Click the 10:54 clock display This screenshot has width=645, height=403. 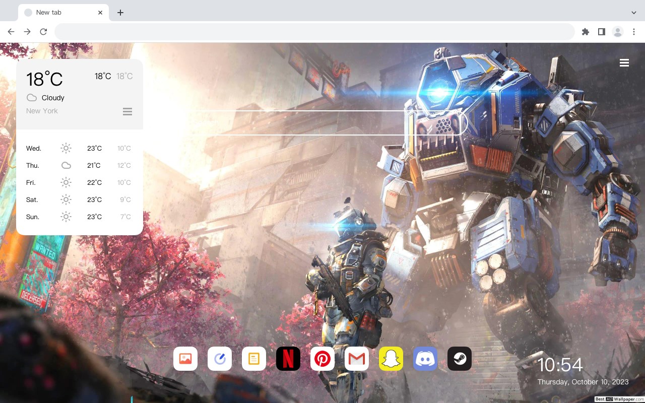point(560,365)
